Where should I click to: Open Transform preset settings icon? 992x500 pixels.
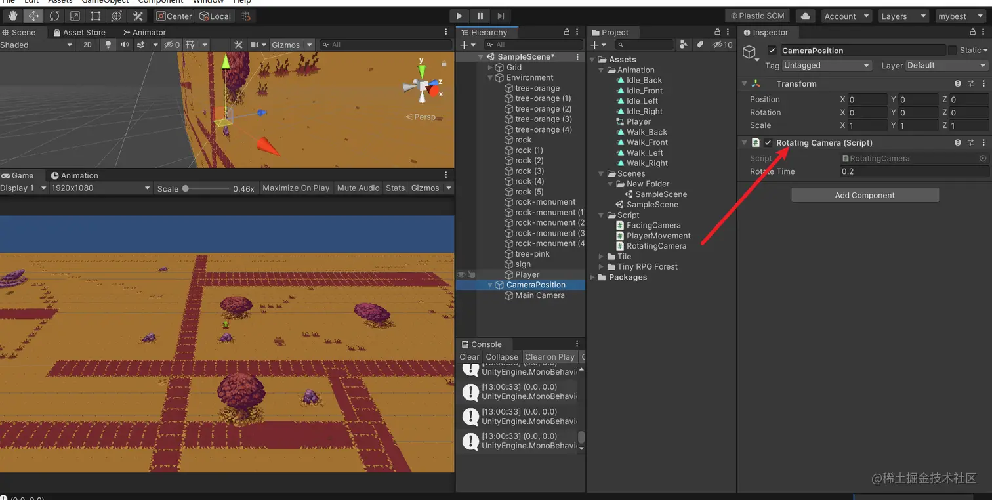[970, 83]
